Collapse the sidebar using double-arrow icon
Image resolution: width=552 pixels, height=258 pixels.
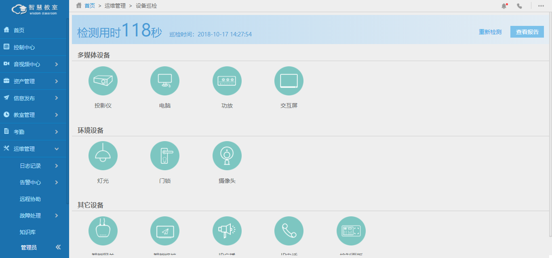[x=58, y=247]
